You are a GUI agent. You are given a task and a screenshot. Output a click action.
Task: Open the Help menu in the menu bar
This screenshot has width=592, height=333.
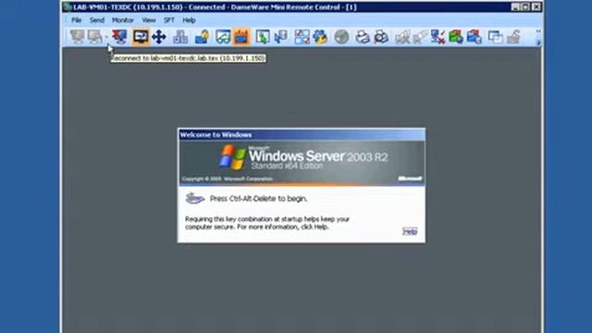click(189, 20)
